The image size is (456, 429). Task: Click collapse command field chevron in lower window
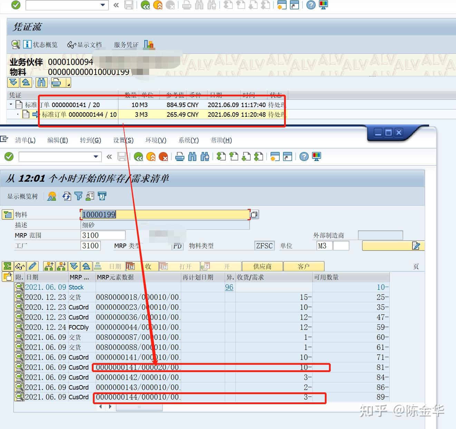point(109,157)
